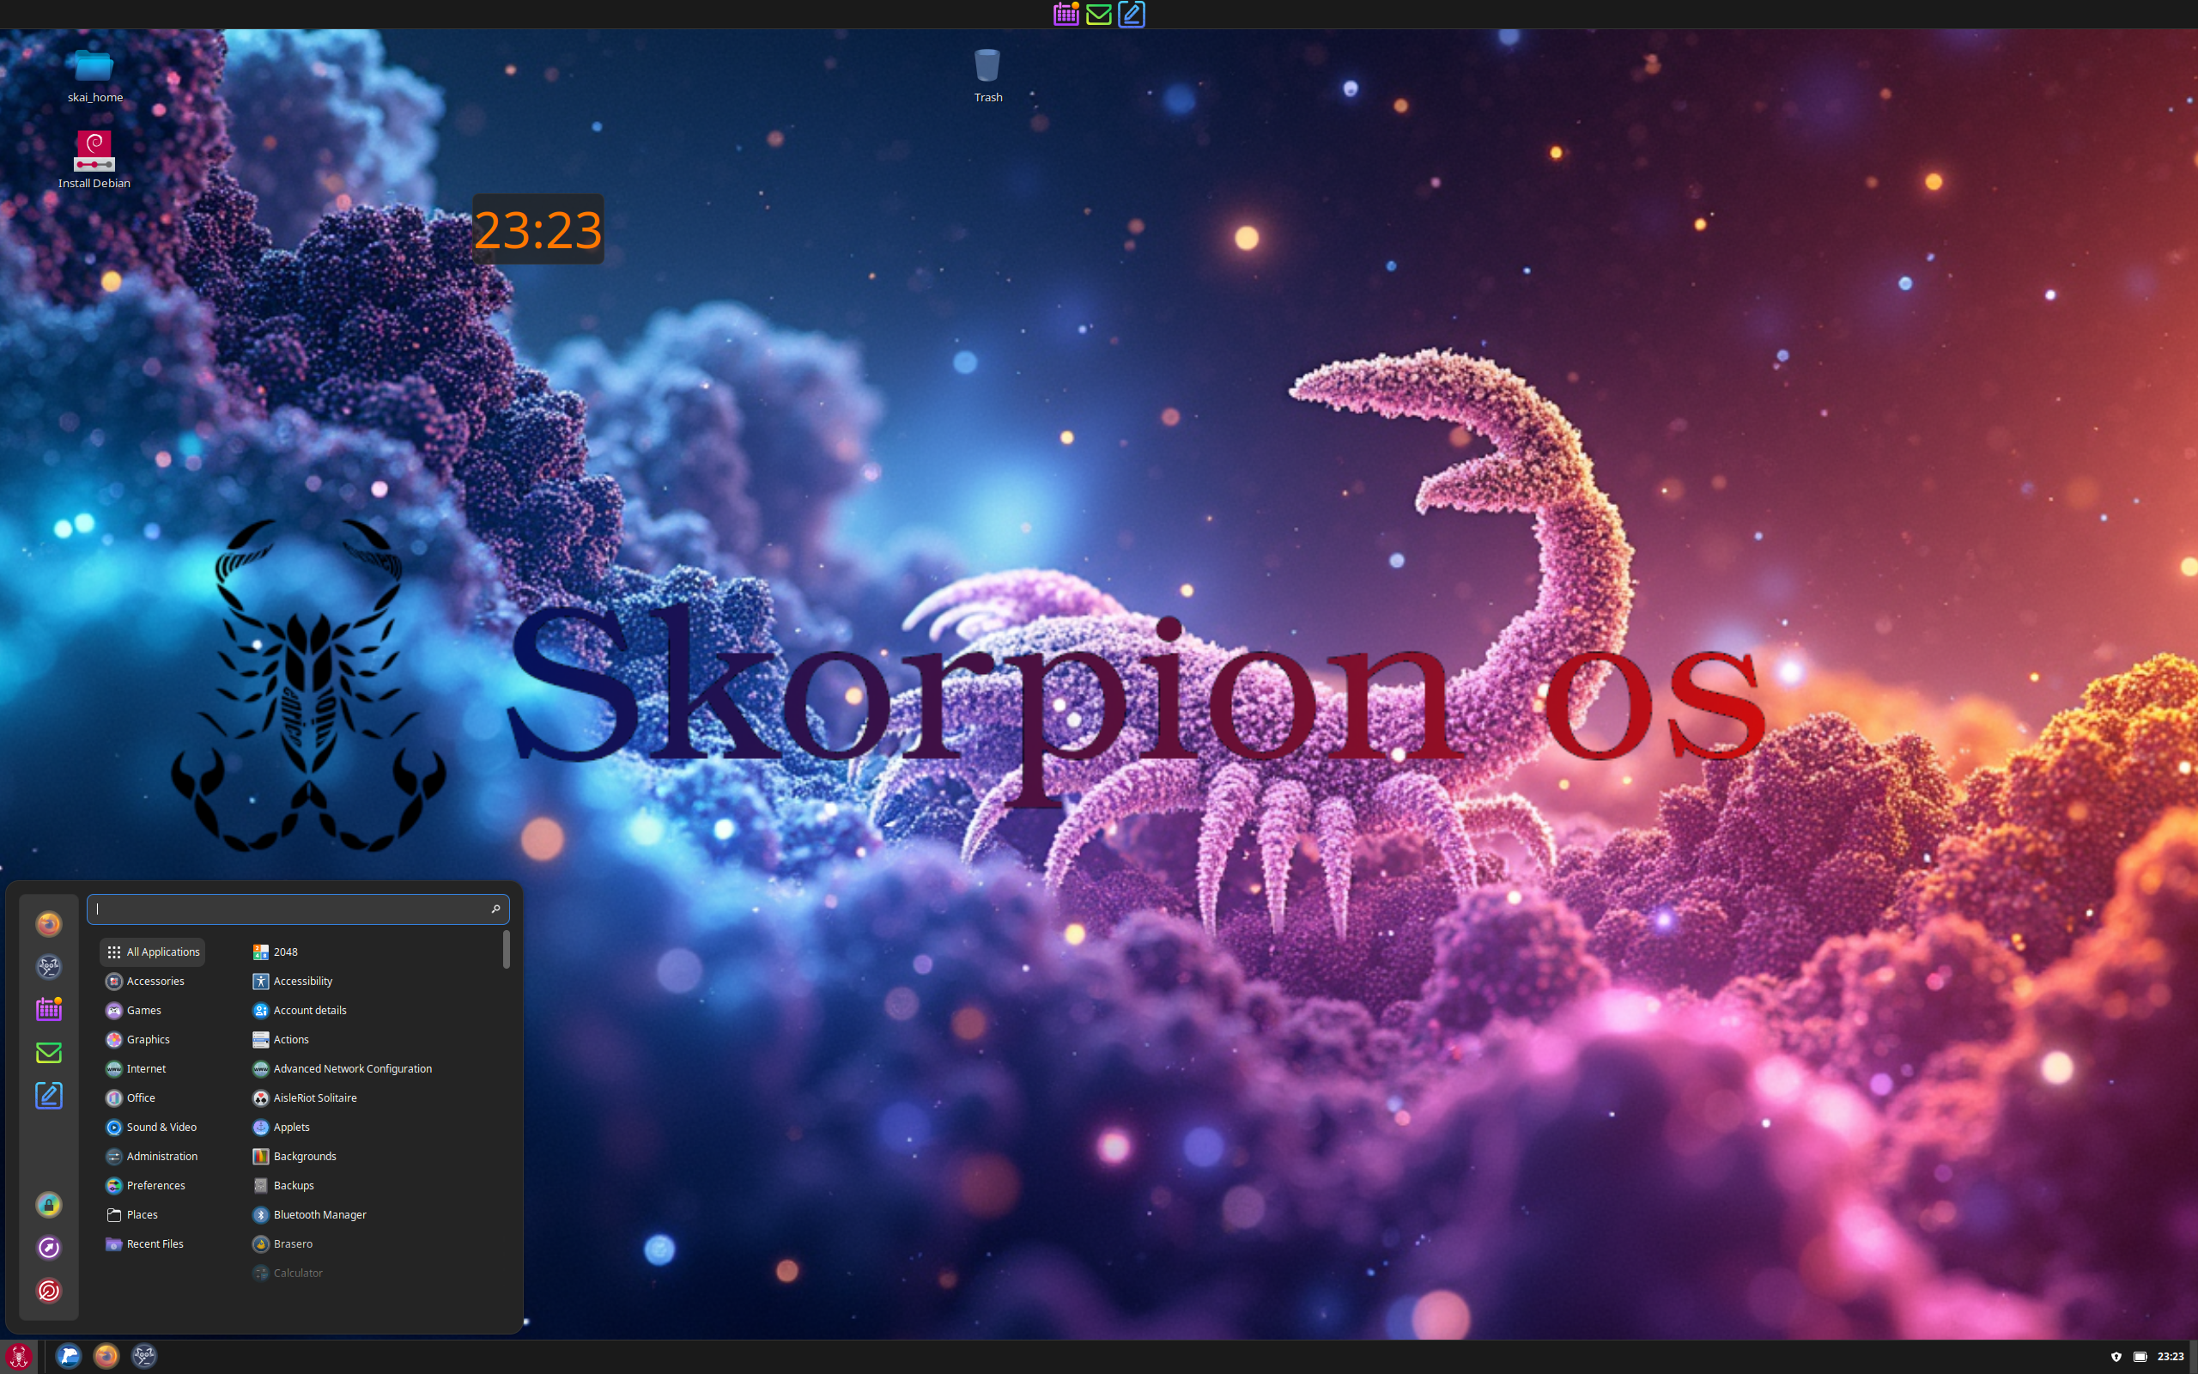The width and height of the screenshot is (2198, 1374).
Task: Click the 23:23 clock in the bottom panel
Action: (2170, 1357)
